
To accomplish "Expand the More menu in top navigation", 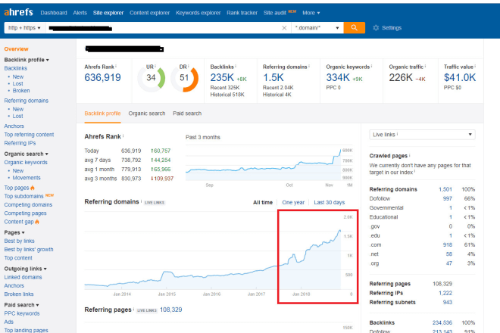I will [311, 13].
